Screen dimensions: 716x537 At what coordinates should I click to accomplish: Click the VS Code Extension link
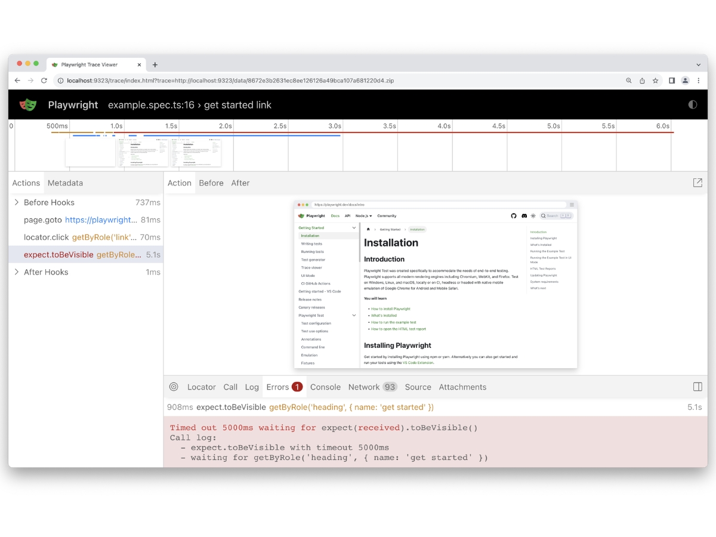tap(418, 362)
